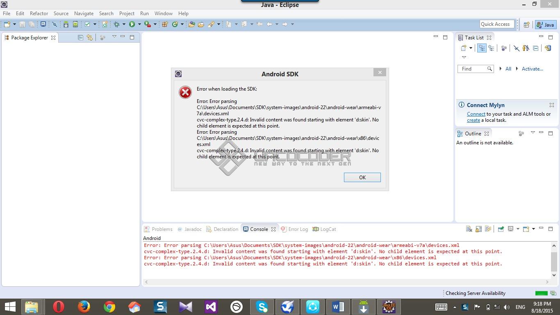
Task: Click the All working set link
Action: point(508,69)
